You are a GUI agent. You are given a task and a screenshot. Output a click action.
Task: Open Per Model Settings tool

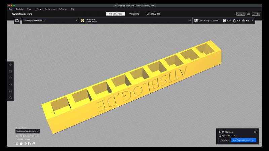(x=10, y=91)
